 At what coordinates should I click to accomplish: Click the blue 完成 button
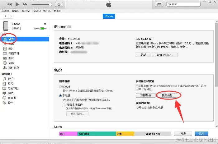click(x=201, y=134)
